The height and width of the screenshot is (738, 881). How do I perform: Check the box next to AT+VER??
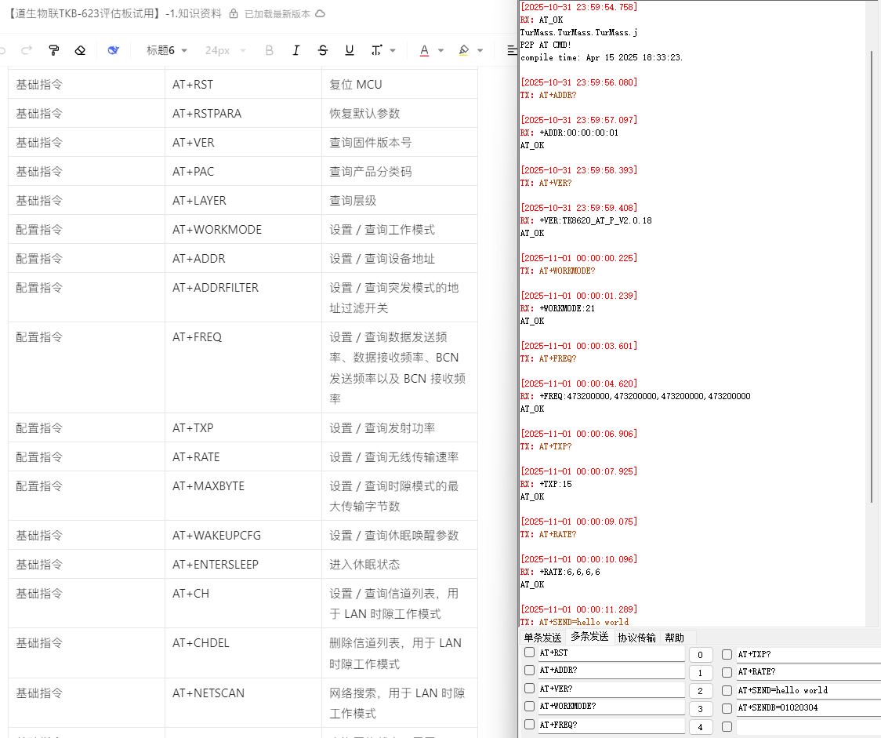click(x=529, y=689)
